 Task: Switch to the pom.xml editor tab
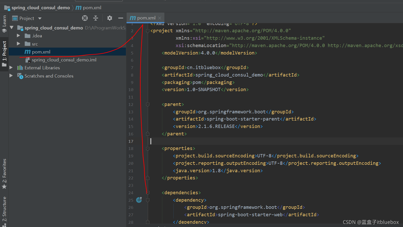point(146,18)
